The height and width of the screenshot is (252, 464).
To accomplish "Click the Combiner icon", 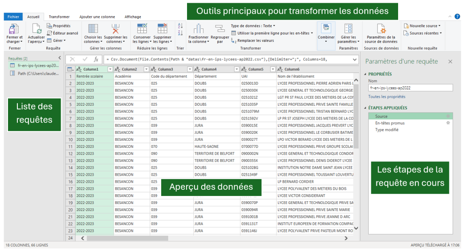I will coord(326,28).
